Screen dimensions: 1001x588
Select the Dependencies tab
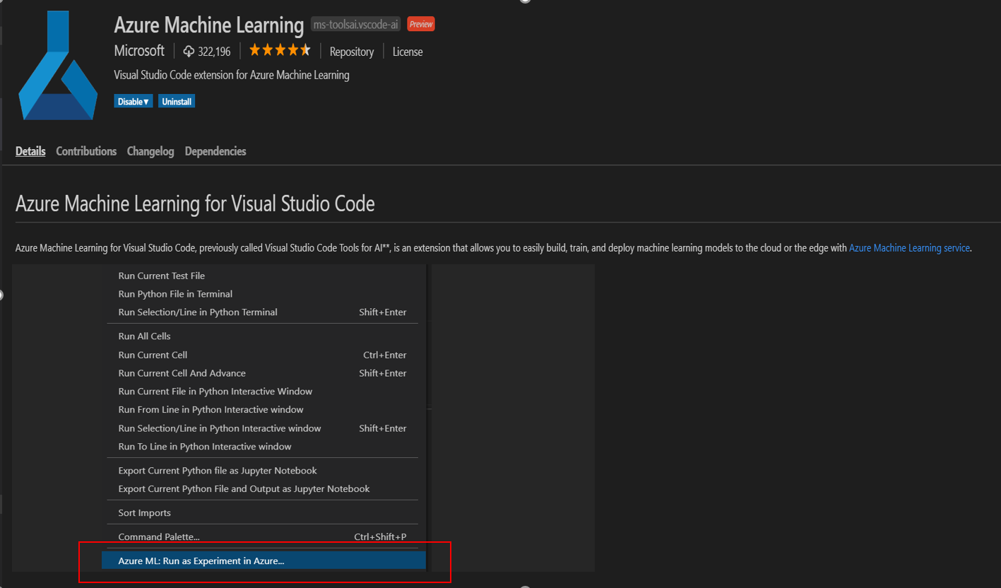(x=215, y=151)
